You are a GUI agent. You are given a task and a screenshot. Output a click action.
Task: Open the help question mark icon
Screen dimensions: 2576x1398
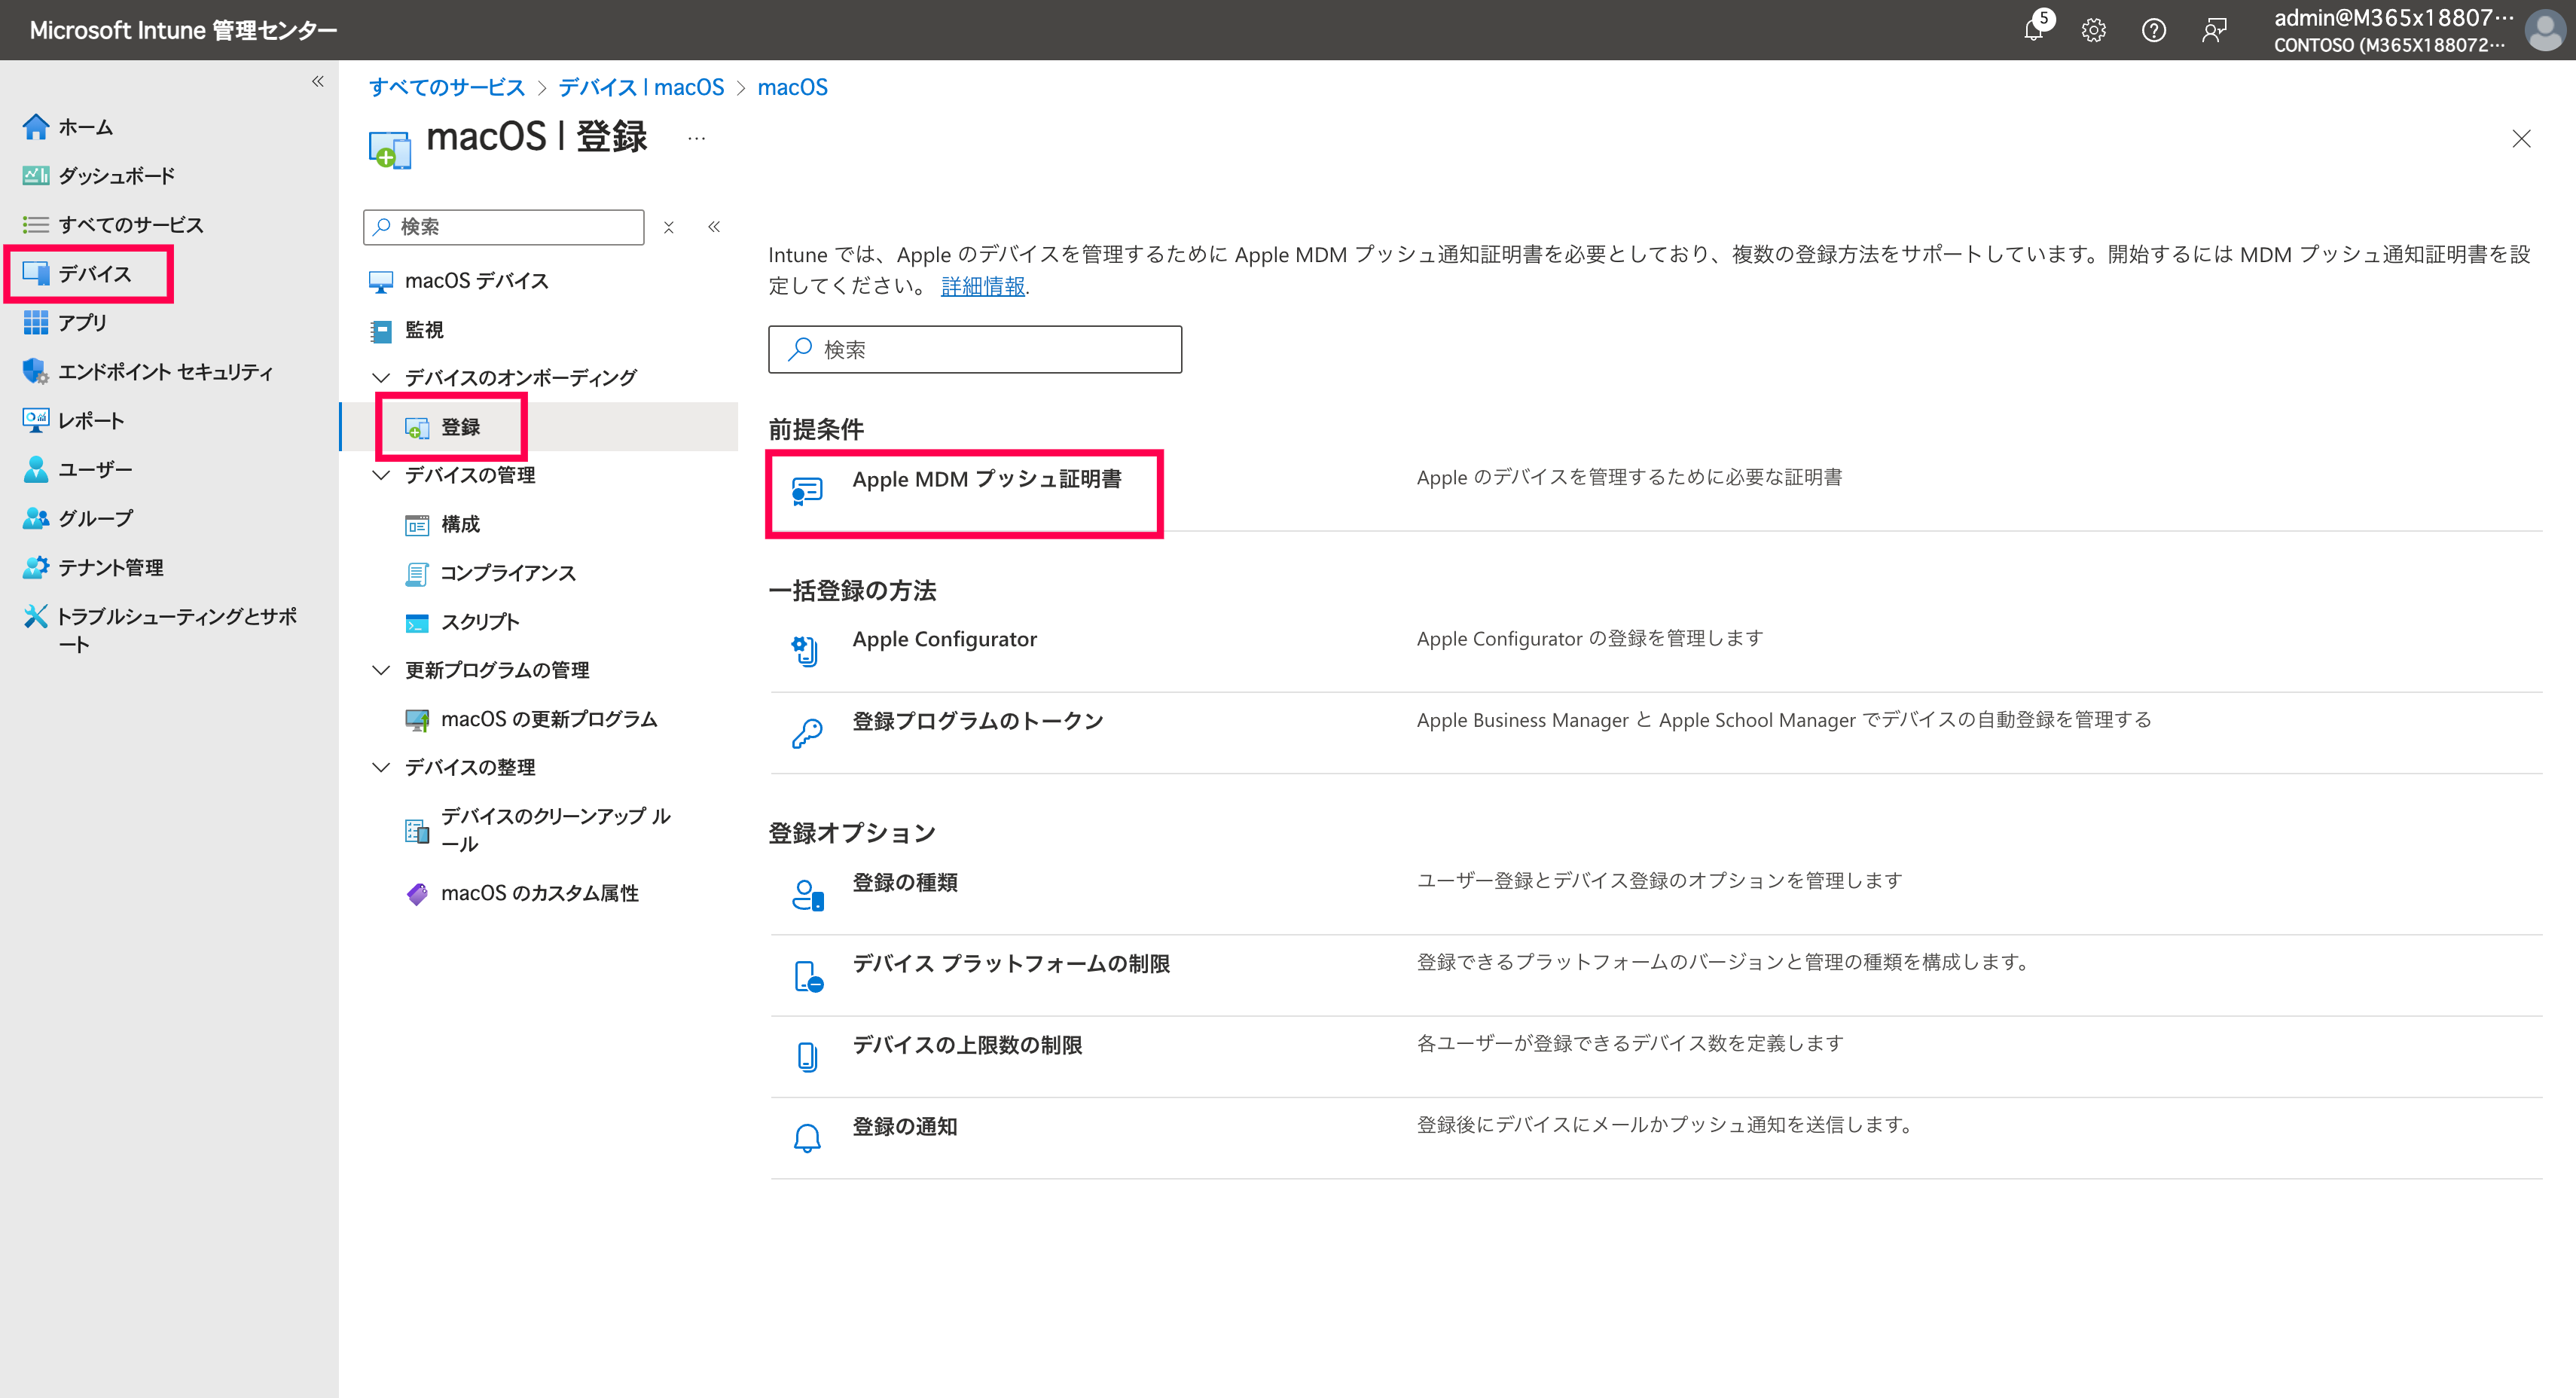click(2153, 30)
